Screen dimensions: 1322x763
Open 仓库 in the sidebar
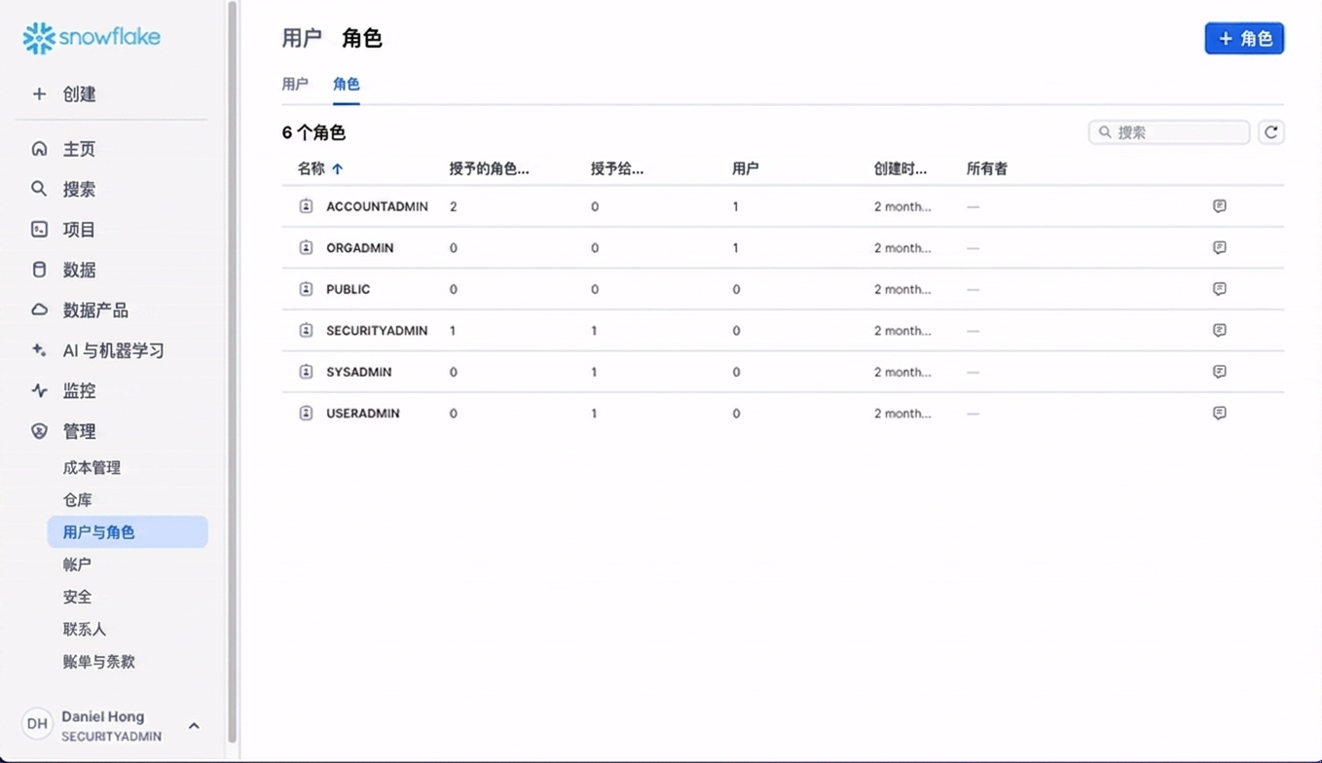tap(78, 500)
